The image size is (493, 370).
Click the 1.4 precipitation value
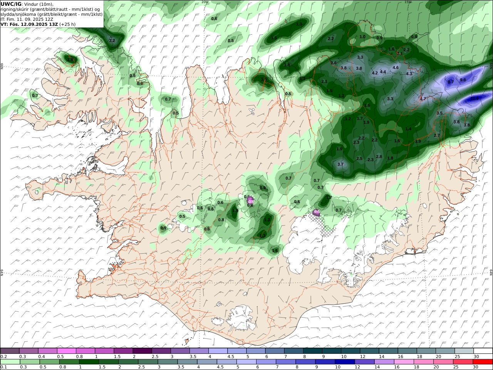[x=408, y=129]
